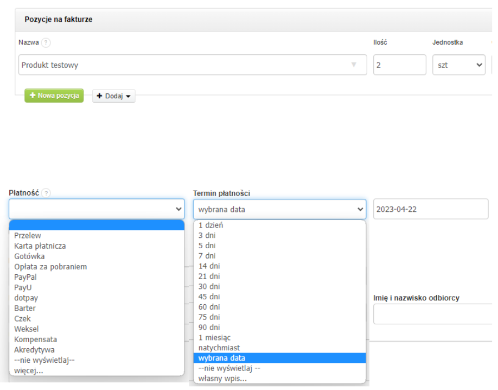Choose Karta płatnicza payment method

pyautogui.click(x=97, y=246)
